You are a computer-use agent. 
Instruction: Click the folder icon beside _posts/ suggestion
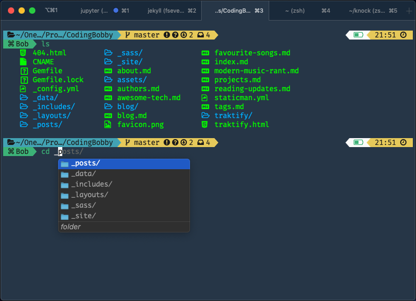pos(64,164)
